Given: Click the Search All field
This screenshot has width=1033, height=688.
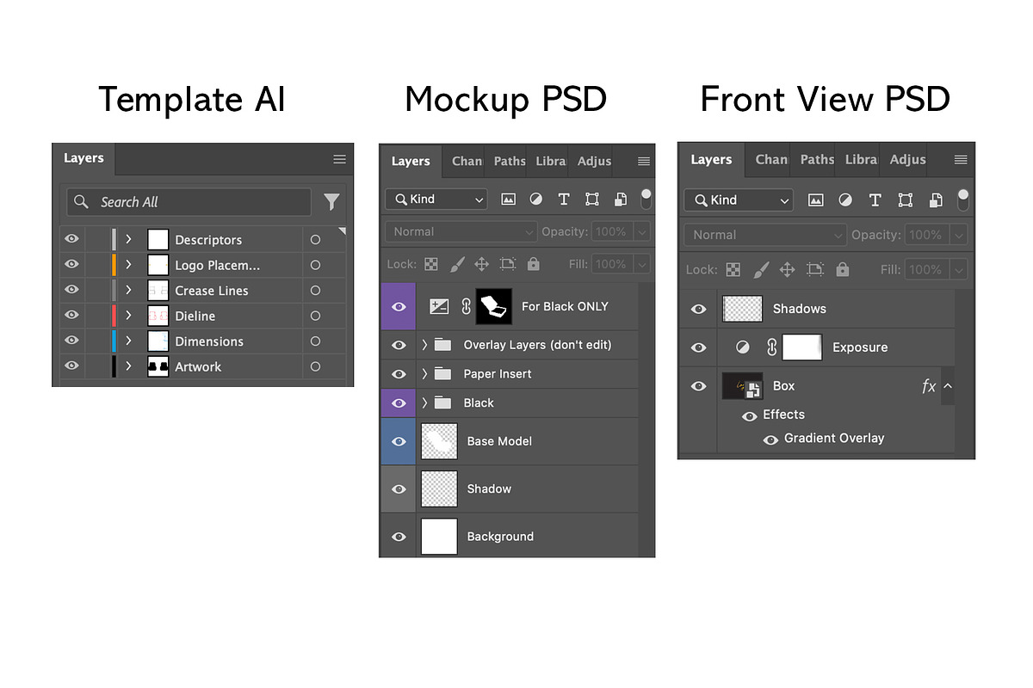Looking at the screenshot, I should point(189,202).
